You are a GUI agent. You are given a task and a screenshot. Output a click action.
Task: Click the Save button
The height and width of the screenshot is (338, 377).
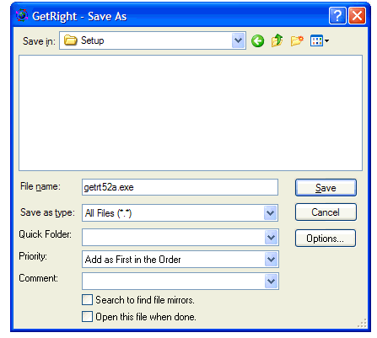tap(326, 188)
